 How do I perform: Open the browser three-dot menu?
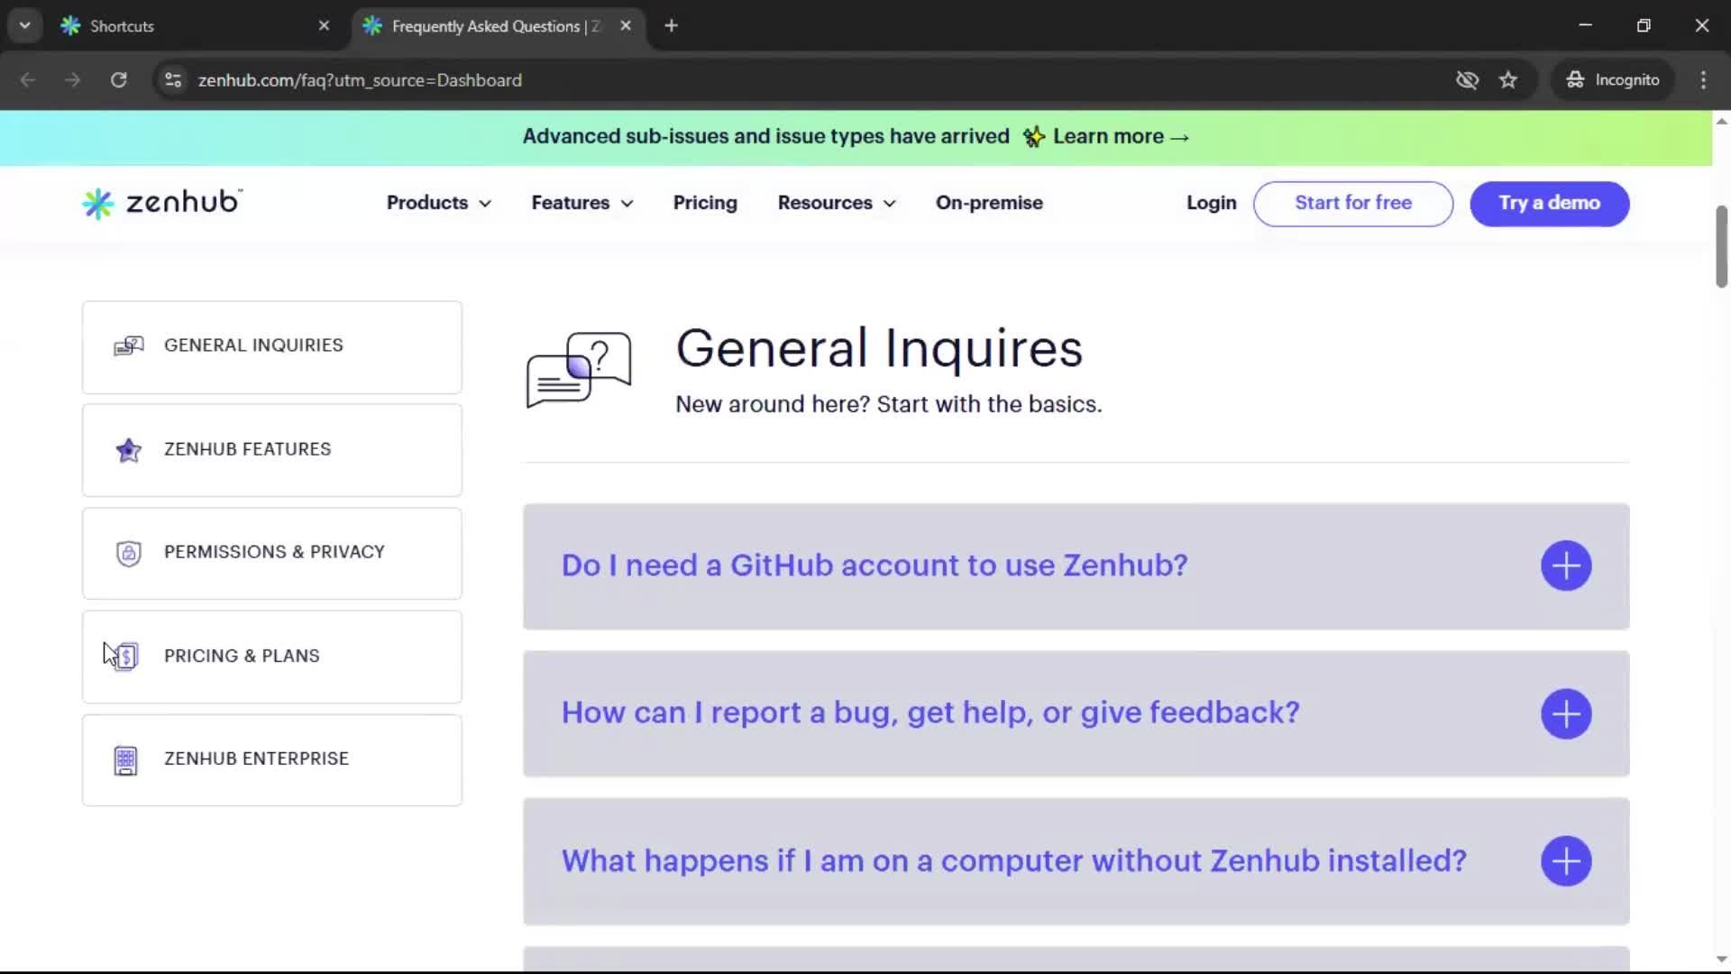tap(1703, 79)
